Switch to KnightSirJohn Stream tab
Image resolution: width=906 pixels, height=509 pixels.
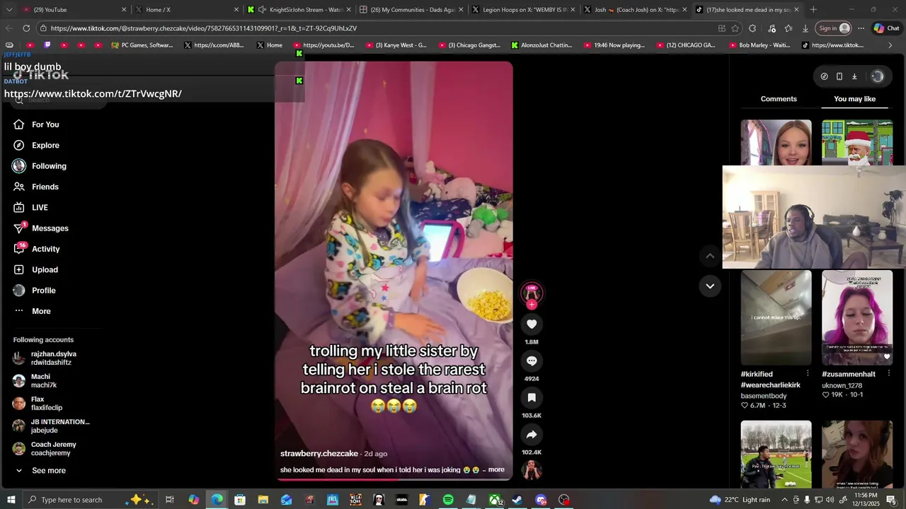click(299, 10)
